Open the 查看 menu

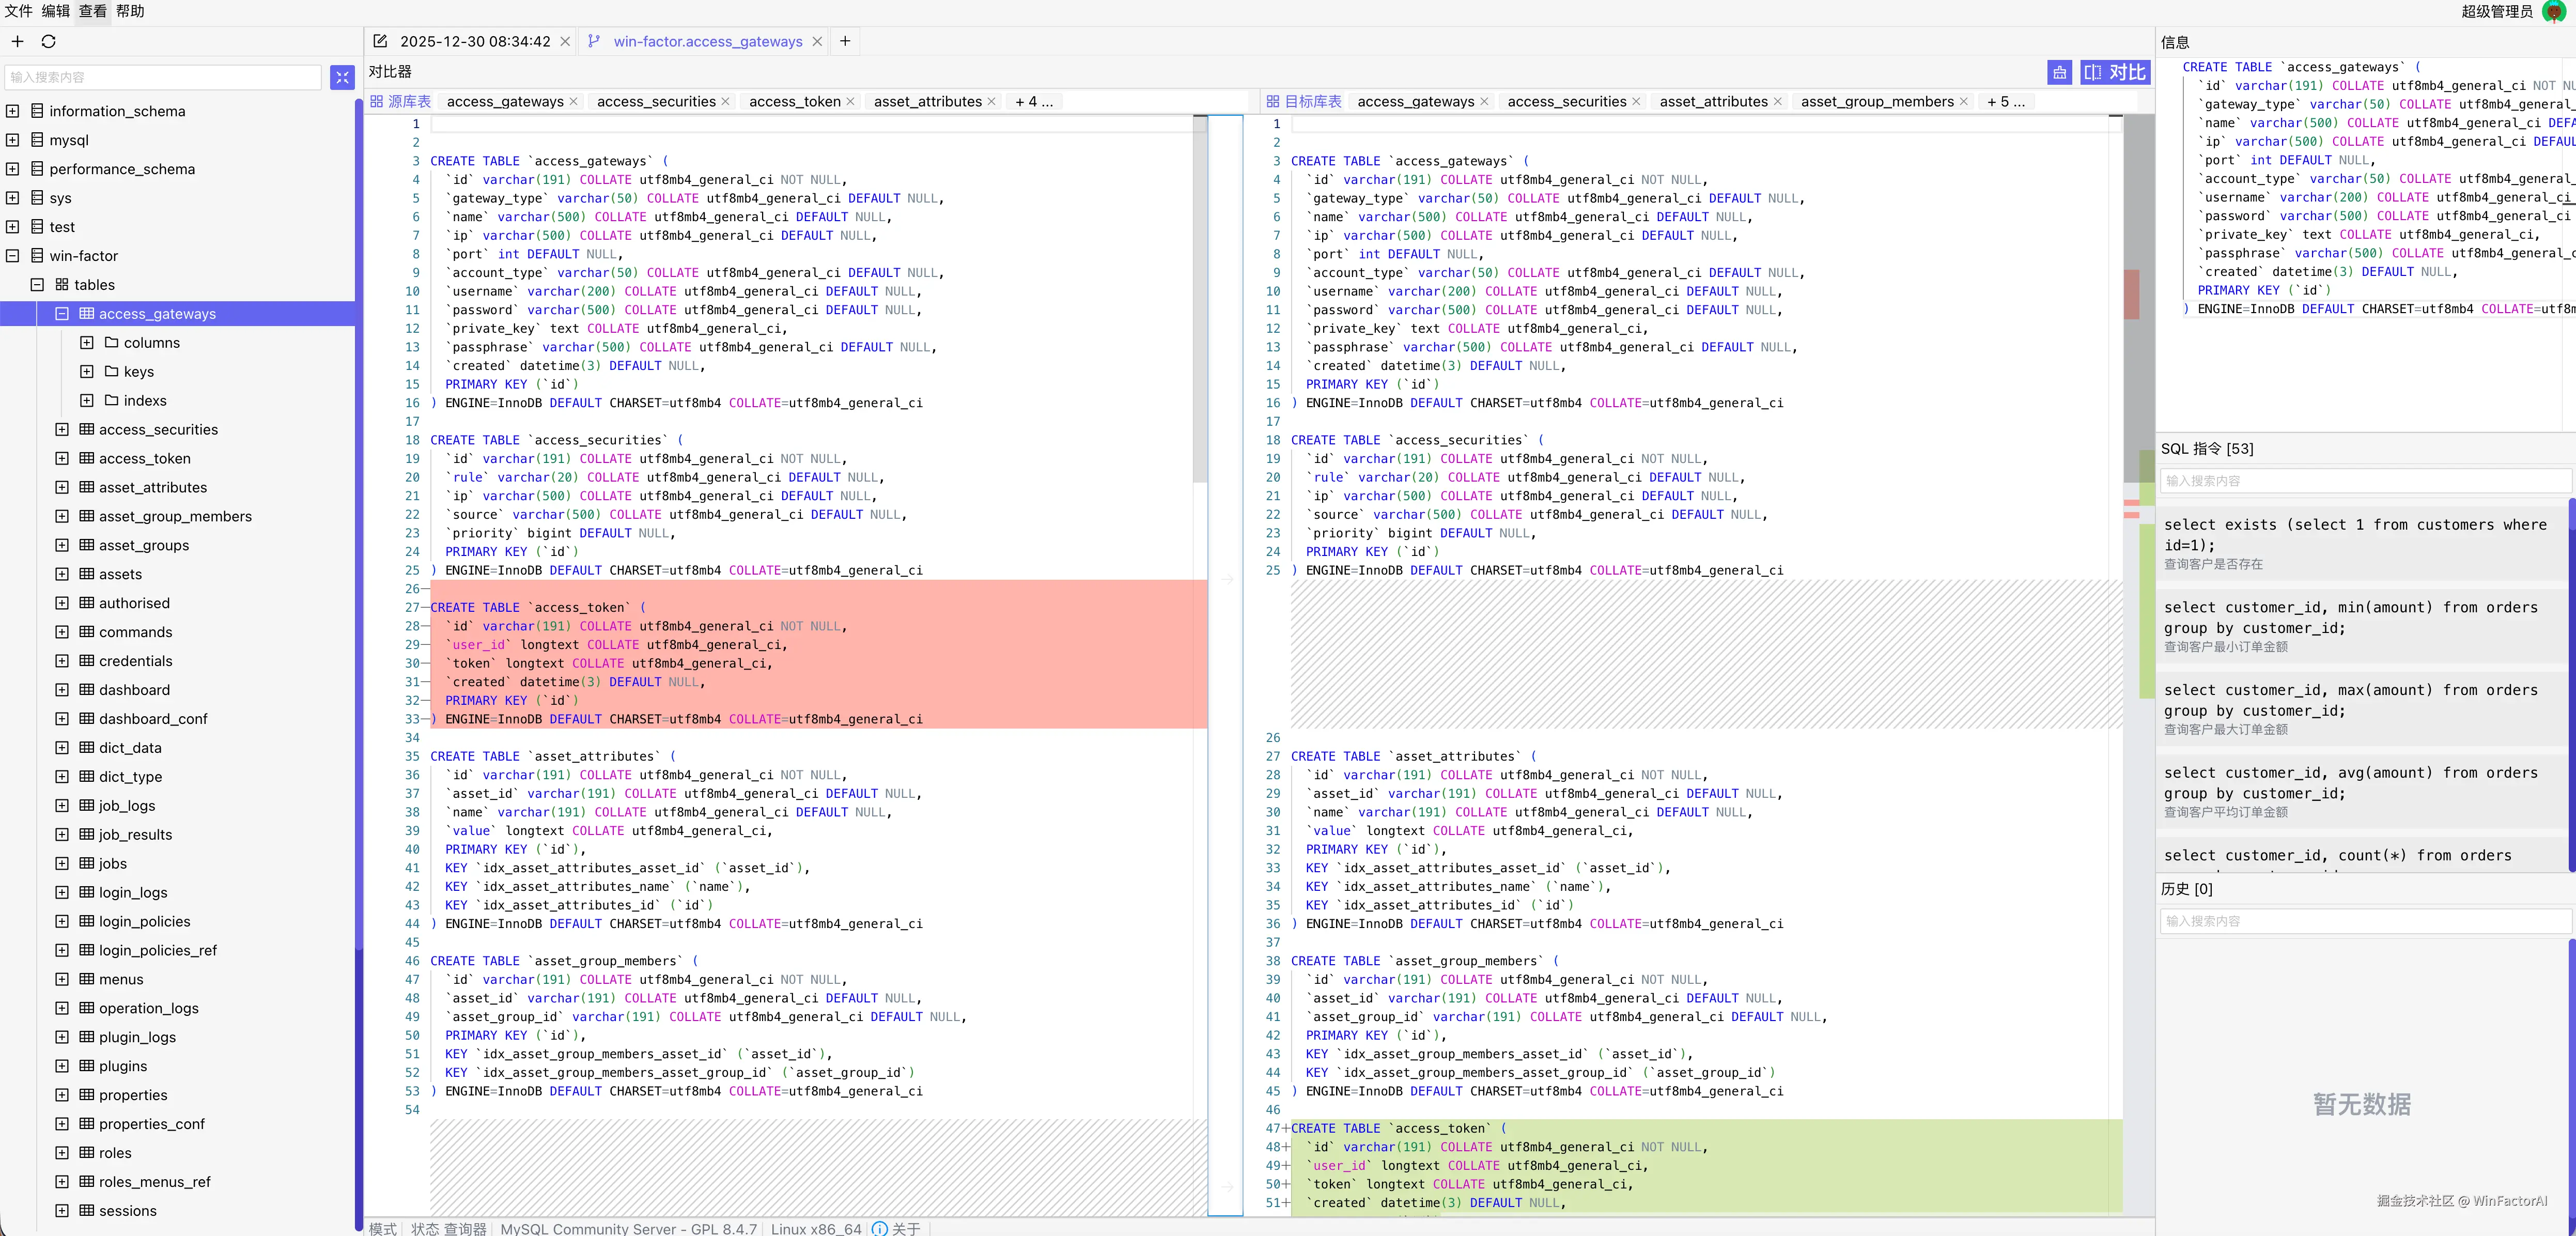pos(92,11)
